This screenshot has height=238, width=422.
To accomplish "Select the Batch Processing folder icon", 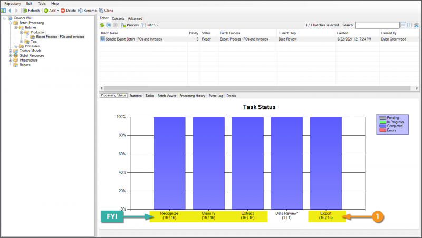I will (x=16, y=23).
